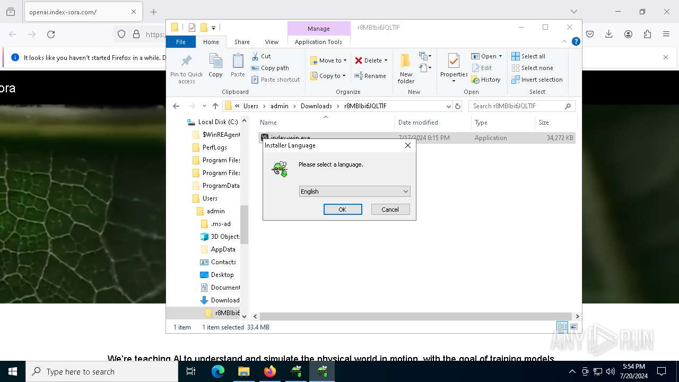Select Desktop in navigation tree

pyautogui.click(x=216, y=275)
